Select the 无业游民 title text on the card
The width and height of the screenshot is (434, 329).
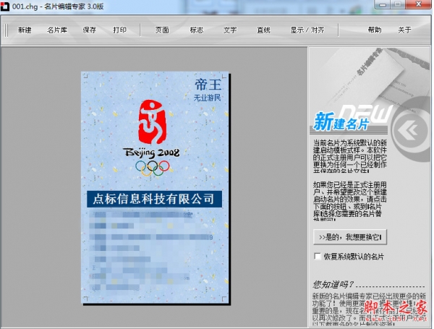click(207, 98)
